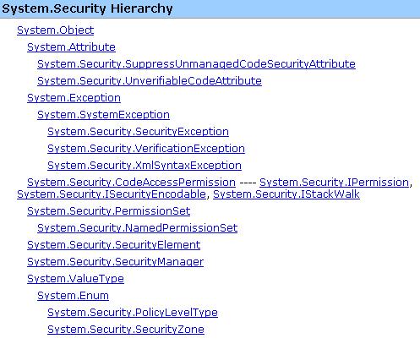The width and height of the screenshot is (420, 344).
Task: Follow the System.SystemException link
Action: click(x=103, y=115)
